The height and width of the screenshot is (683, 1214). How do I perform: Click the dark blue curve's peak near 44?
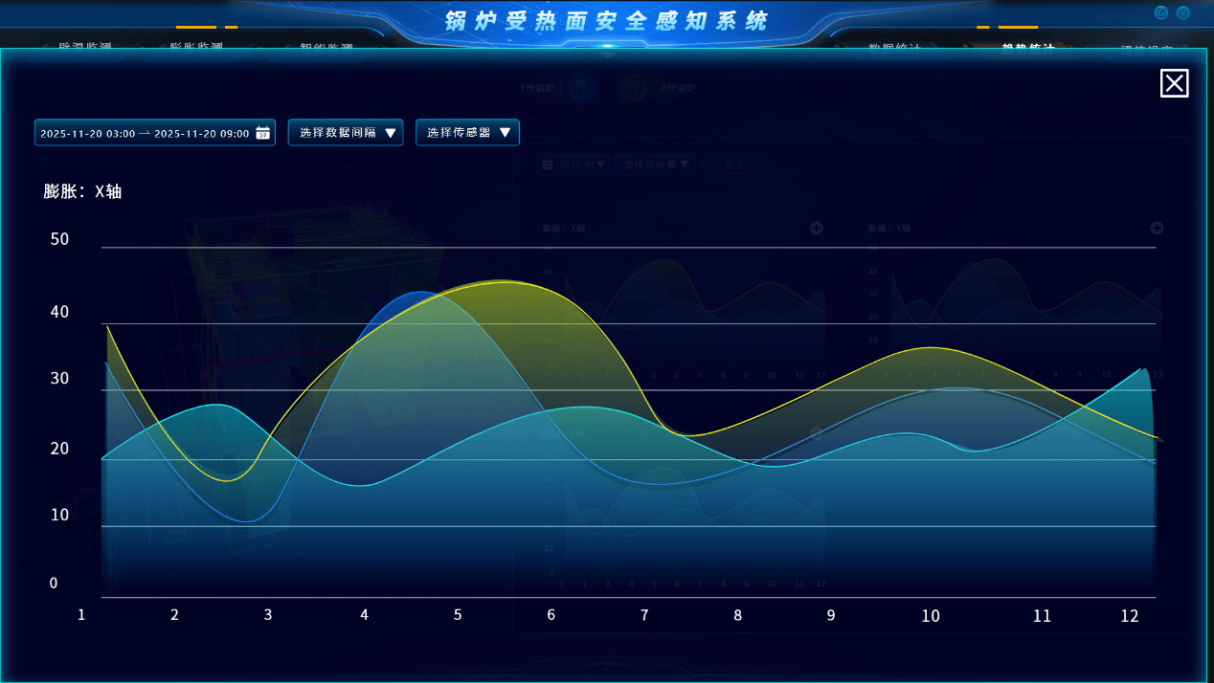tap(421, 292)
